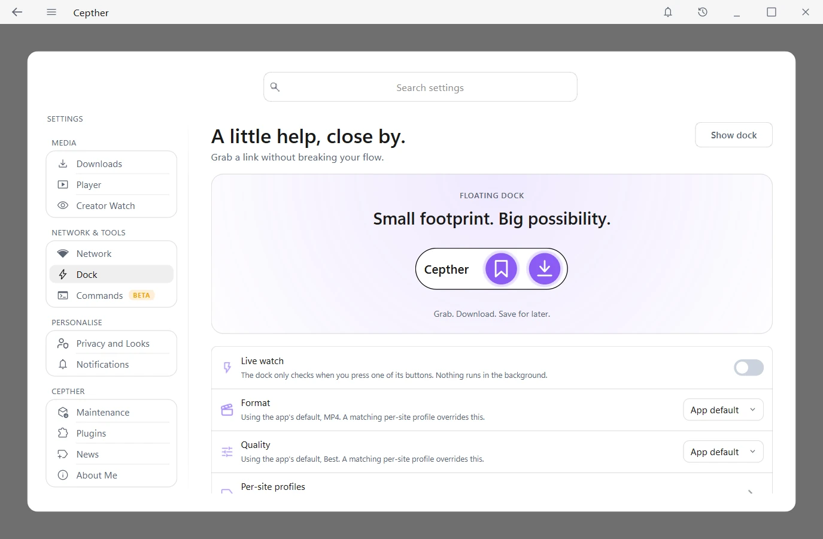Open the history clock icon
The image size is (823, 539).
[703, 12]
